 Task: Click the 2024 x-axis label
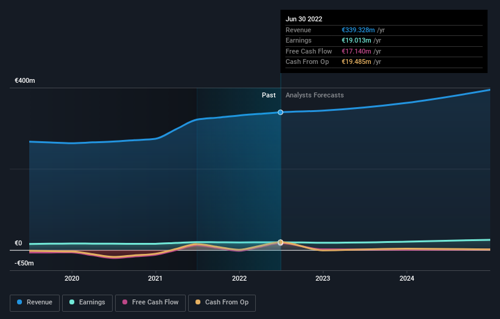(x=407, y=278)
